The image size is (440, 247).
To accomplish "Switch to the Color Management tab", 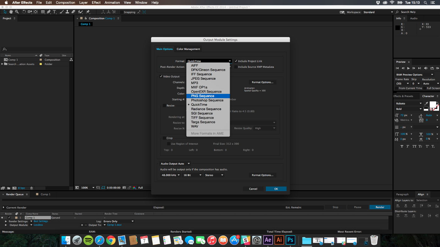I will point(188,49).
